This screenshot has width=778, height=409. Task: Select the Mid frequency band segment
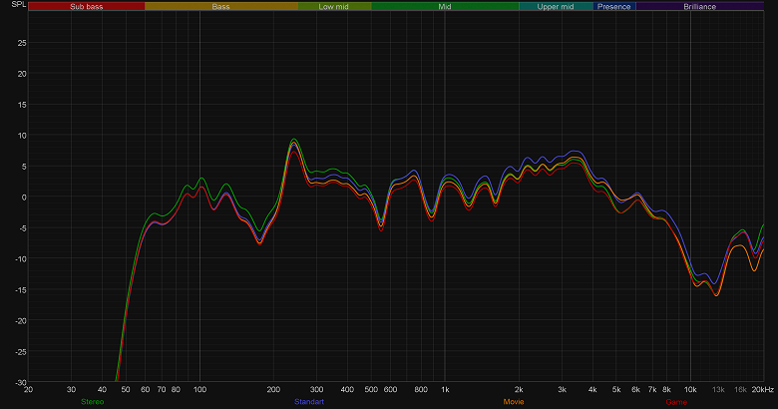pos(445,6)
